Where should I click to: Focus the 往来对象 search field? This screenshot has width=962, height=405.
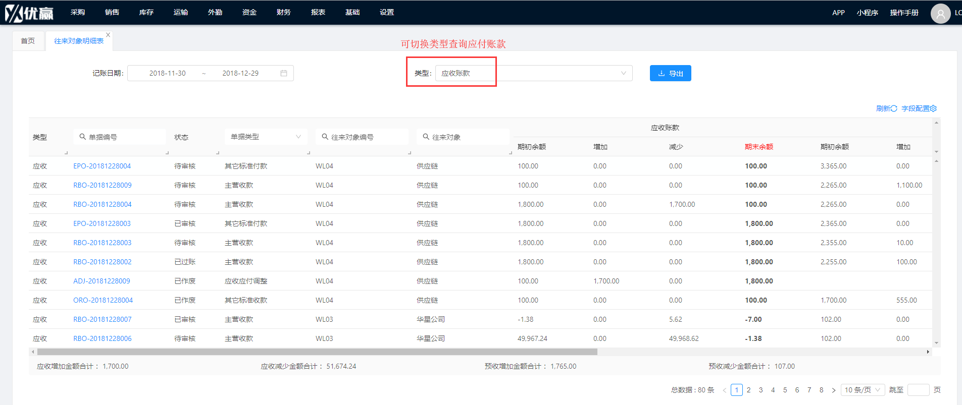click(463, 137)
